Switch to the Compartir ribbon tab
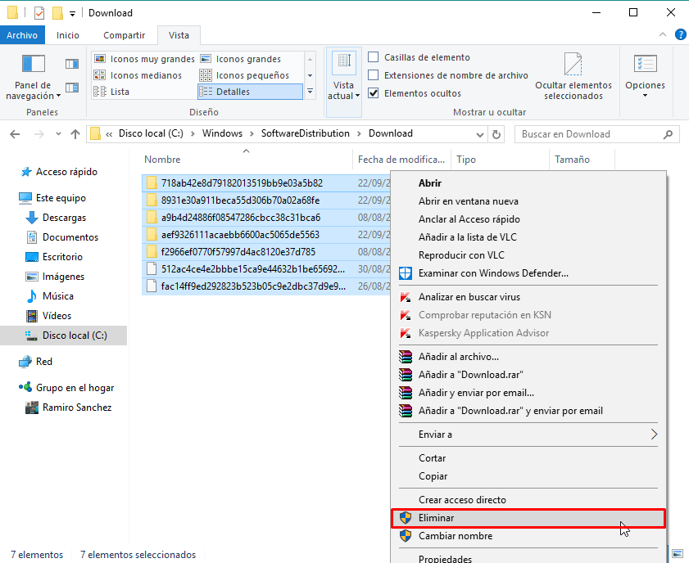The image size is (689, 563). point(124,35)
